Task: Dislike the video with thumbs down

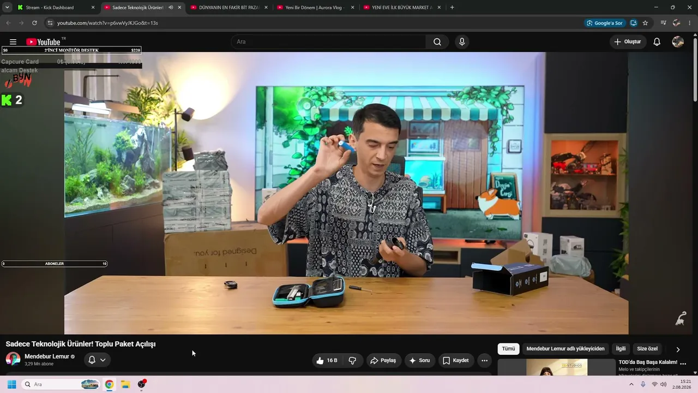Action: 353,360
